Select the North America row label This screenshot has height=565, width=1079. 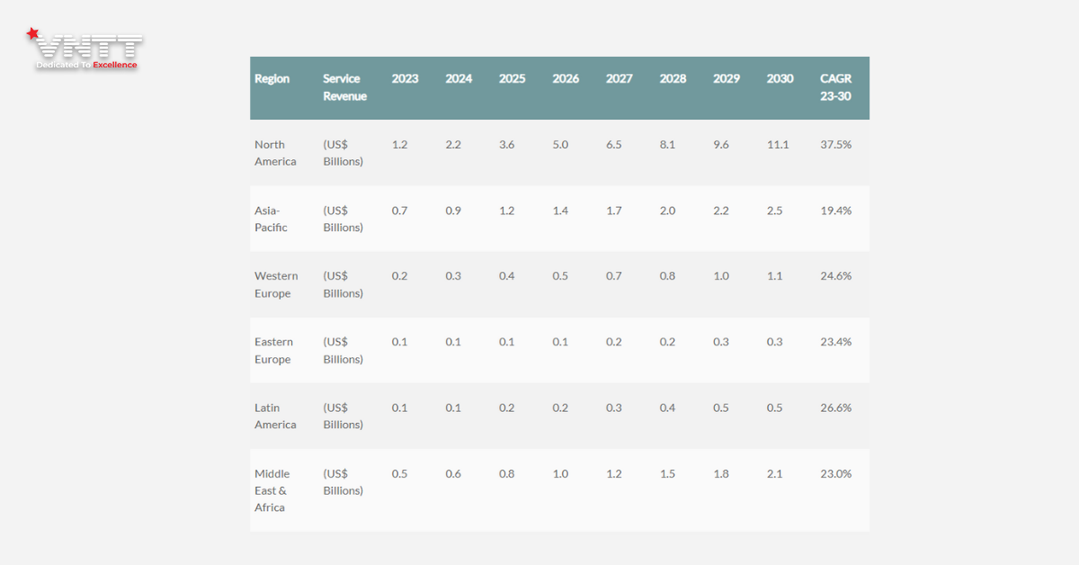pyautogui.click(x=275, y=153)
